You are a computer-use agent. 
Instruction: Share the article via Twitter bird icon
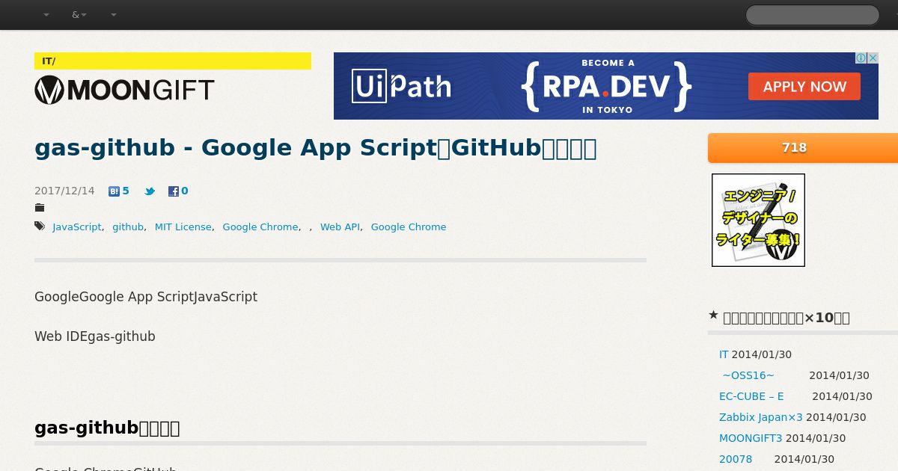(150, 191)
